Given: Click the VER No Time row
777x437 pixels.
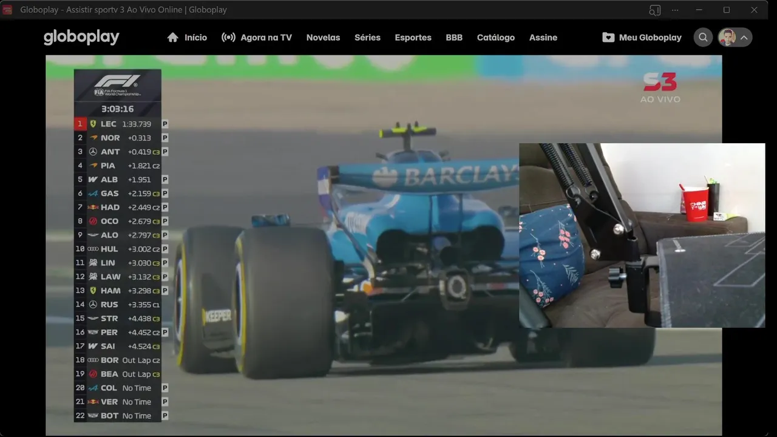Looking at the screenshot, I should pos(121,402).
